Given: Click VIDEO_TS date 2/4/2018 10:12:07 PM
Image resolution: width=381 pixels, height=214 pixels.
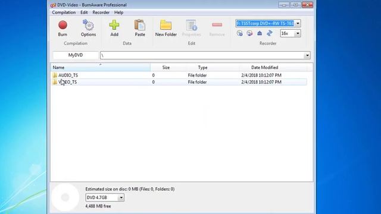Looking at the screenshot, I should click(261, 82).
